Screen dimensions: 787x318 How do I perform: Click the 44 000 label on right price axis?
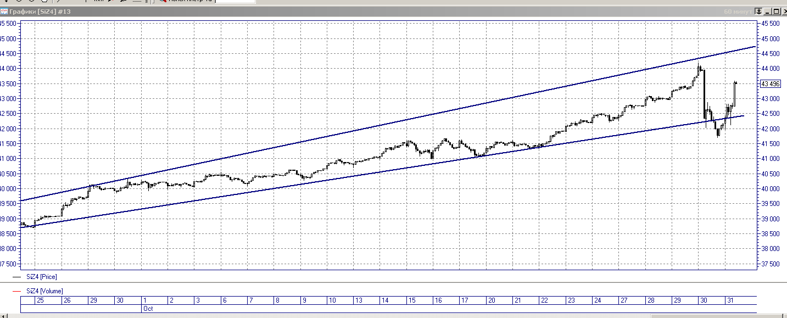click(x=771, y=69)
